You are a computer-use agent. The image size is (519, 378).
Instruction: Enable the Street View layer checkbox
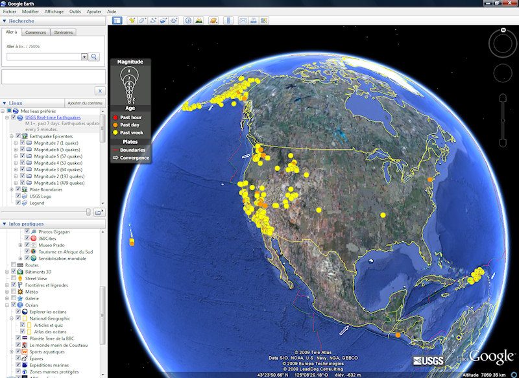(14, 278)
